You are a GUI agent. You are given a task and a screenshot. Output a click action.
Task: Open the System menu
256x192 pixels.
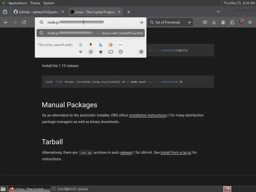pos(49,3)
